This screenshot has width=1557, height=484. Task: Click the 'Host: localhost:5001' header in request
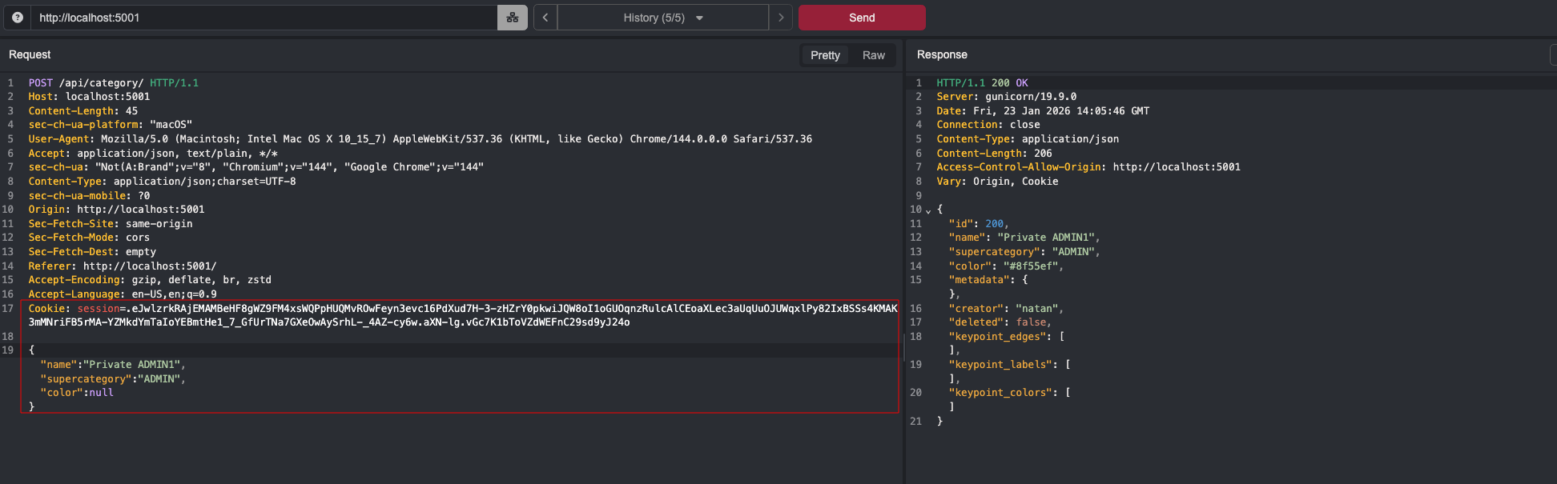coord(89,97)
